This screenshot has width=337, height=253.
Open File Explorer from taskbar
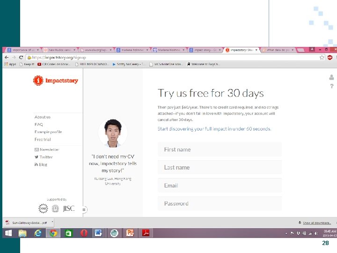point(22,233)
